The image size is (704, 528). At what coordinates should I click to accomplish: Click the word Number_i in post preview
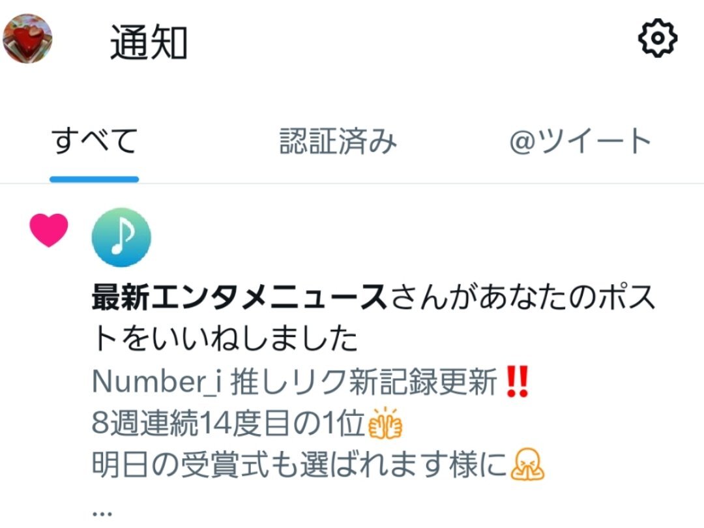click(x=157, y=382)
